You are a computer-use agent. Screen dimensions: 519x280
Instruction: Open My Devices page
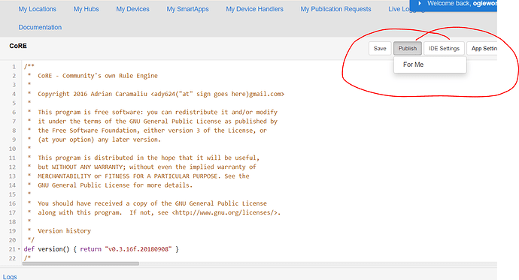(x=132, y=9)
